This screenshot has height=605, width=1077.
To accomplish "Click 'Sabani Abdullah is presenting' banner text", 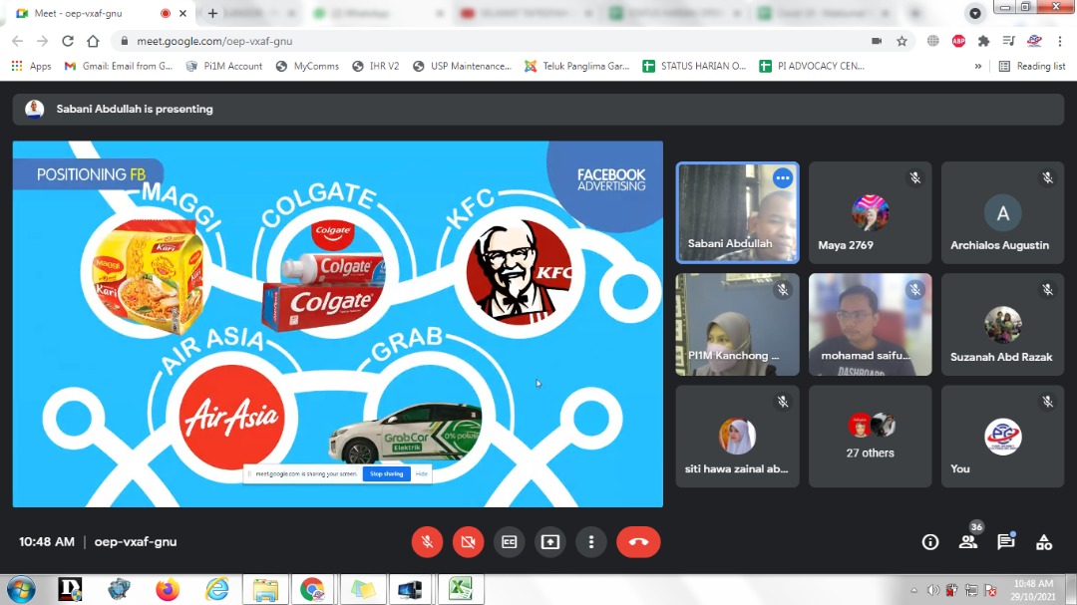I will pos(135,110).
